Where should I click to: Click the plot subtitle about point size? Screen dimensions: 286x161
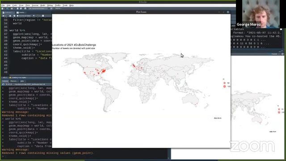point(73,48)
